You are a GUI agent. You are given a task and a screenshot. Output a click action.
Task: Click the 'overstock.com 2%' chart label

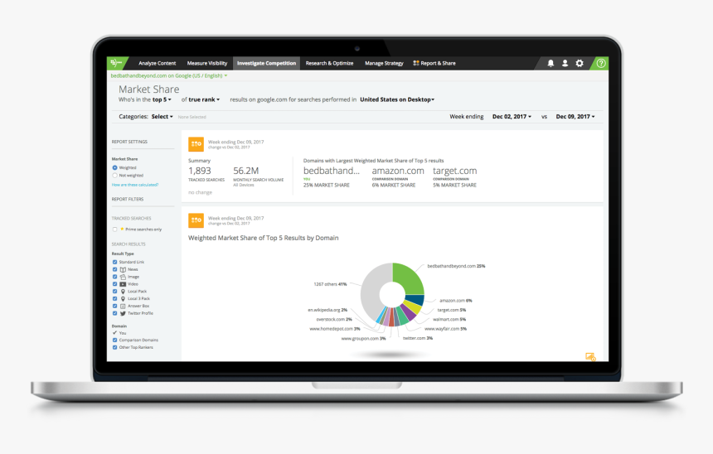(334, 320)
